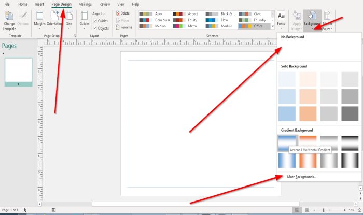
Task: Choose the darkest orange solid background
Action: pos(308,114)
